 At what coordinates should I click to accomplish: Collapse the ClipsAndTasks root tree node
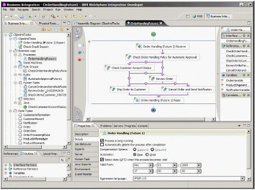tap(6, 34)
